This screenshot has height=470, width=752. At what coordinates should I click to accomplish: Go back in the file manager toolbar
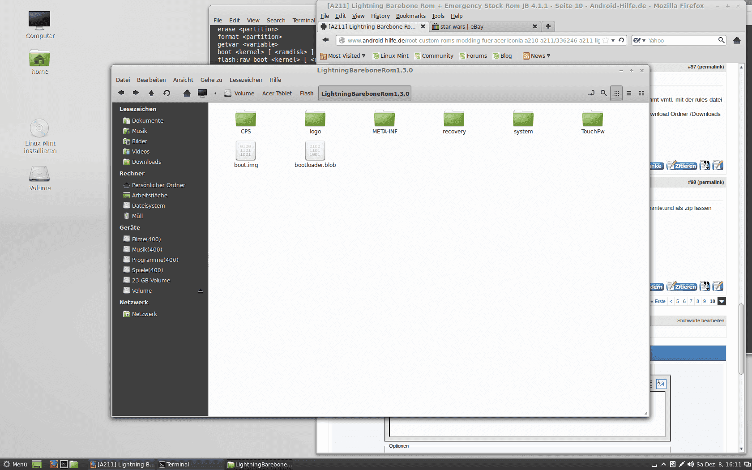point(121,93)
